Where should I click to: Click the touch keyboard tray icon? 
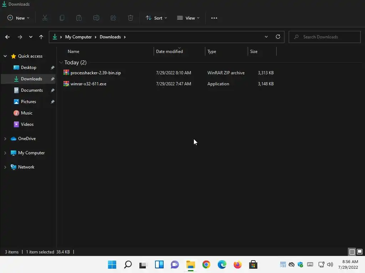pyautogui.click(x=310, y=264)
